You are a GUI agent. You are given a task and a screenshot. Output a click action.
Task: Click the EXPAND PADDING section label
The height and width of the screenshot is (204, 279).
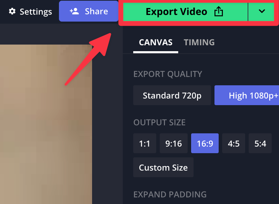[x=170, y=194]
